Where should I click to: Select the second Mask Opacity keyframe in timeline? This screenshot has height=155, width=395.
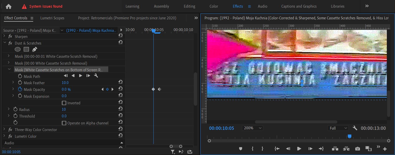159,89
